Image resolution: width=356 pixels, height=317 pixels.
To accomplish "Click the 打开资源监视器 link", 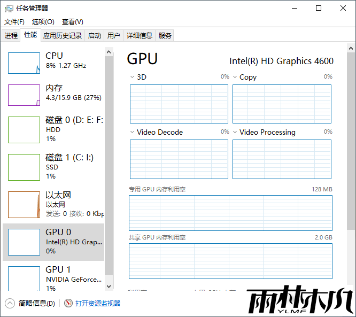I will point(98,303).
